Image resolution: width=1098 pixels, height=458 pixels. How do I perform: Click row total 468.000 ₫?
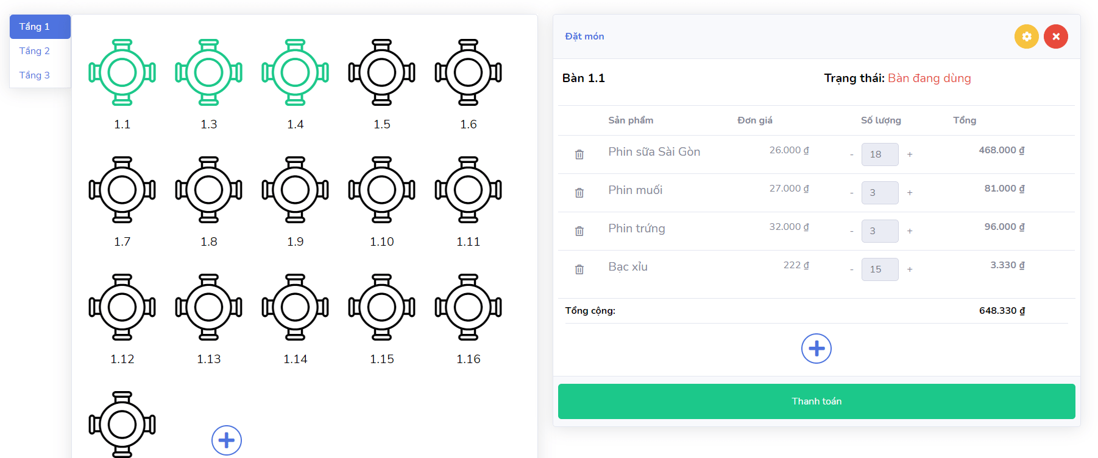1002,150
